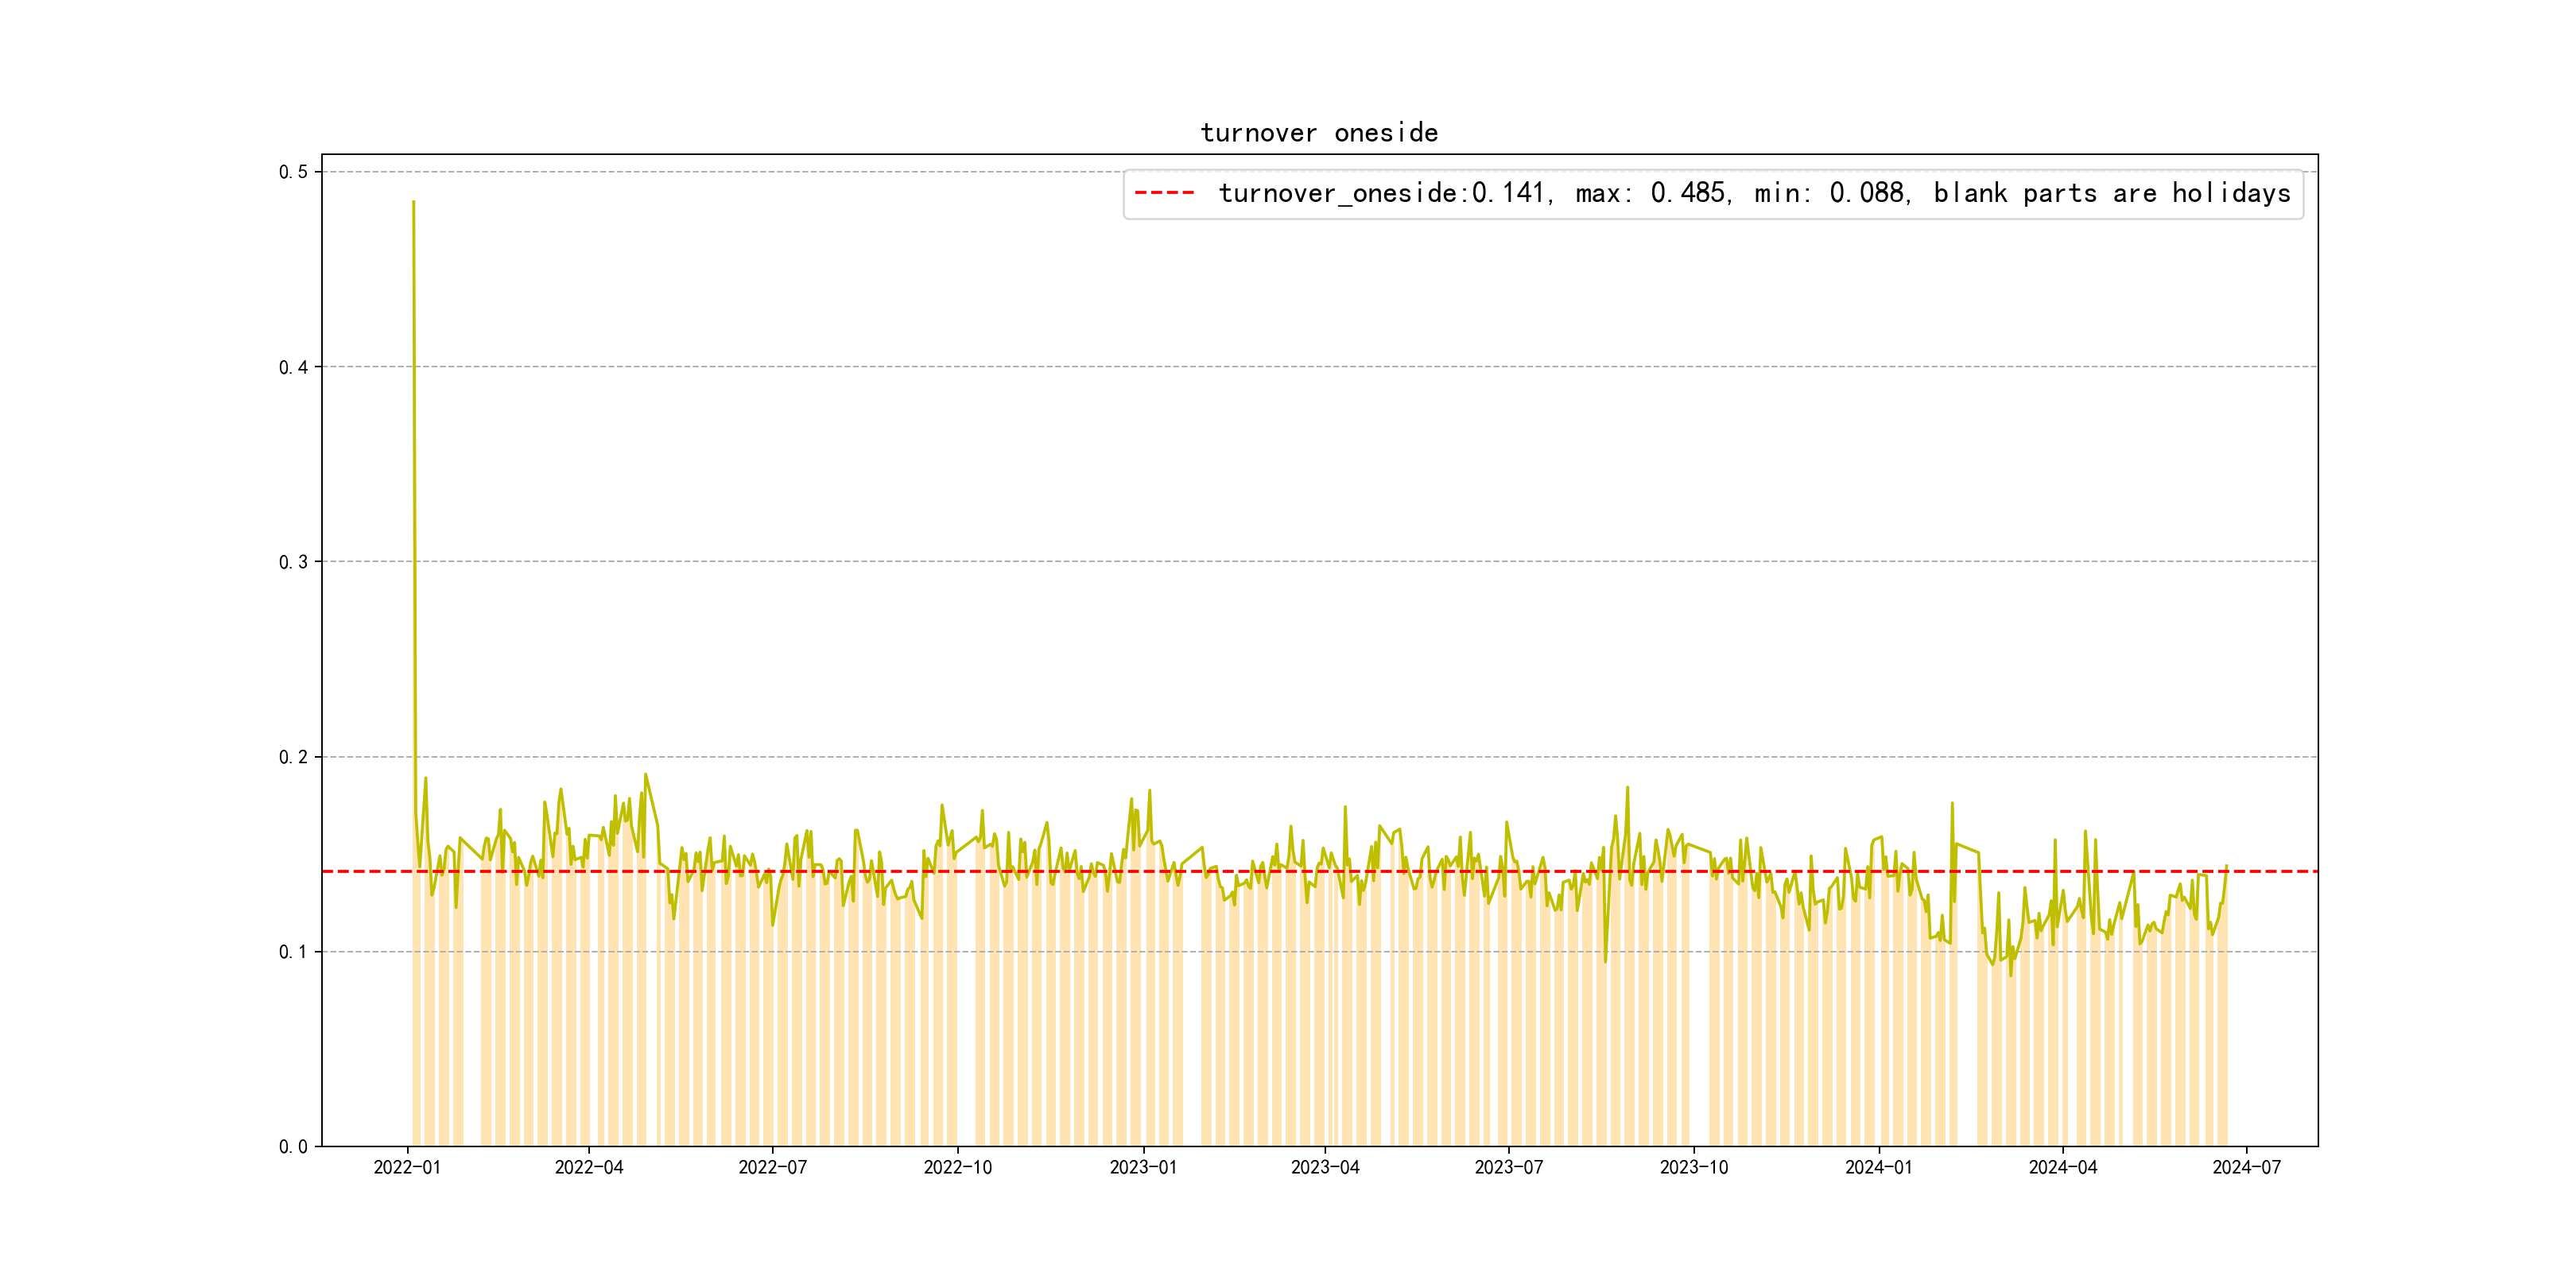
Task: Click the 2024-07 x-axis tick label
Action: (x=2246, y=1167)
